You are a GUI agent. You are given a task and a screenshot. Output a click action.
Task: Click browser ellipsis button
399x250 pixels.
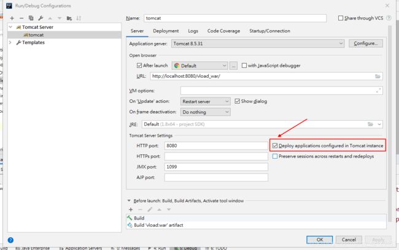click(233, 66)
